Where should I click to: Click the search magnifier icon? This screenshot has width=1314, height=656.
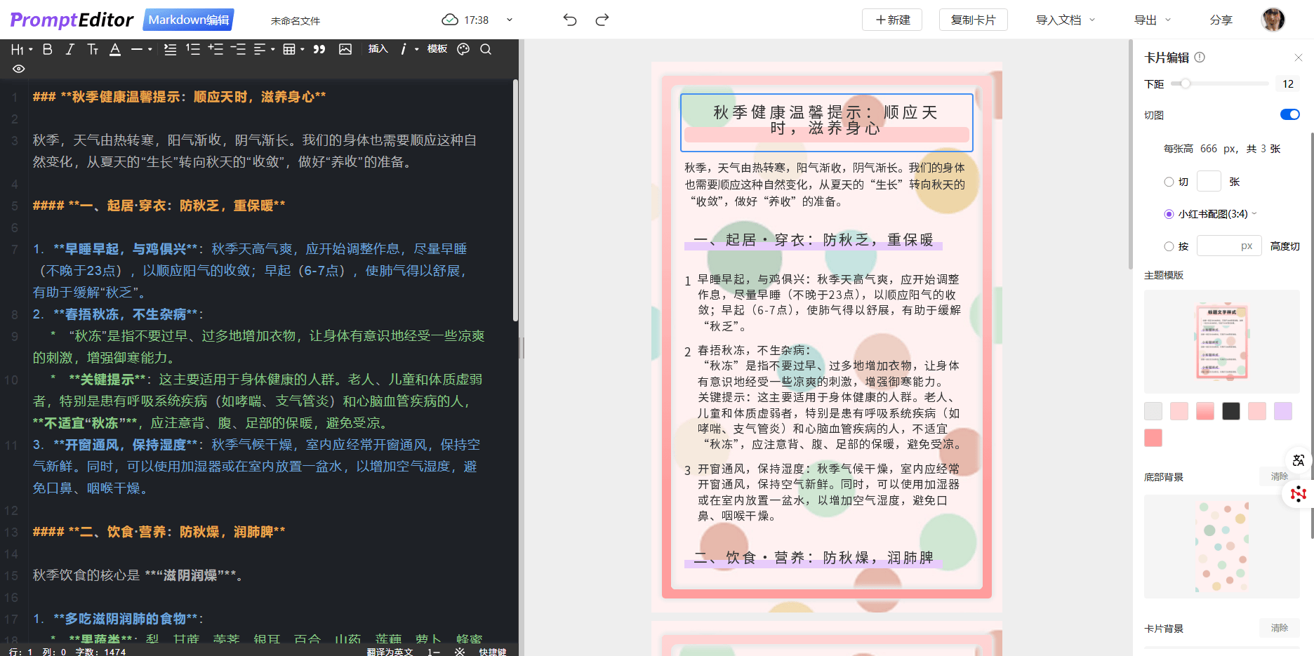pos(486,49)
